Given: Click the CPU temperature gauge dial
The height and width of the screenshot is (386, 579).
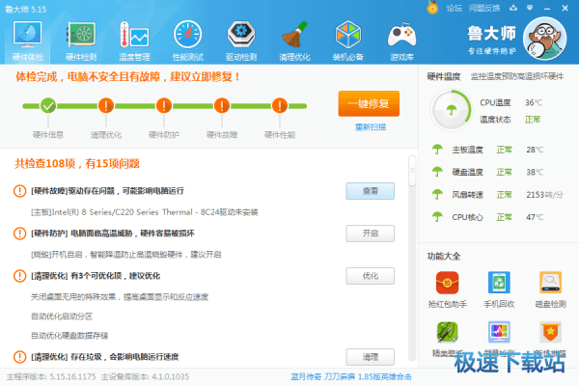Looking at the screenshot, I should pos(451,110).
